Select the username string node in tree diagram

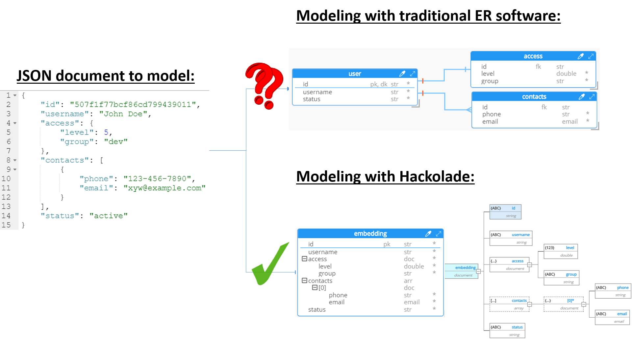pyautogui.click(x=511, y=238)
